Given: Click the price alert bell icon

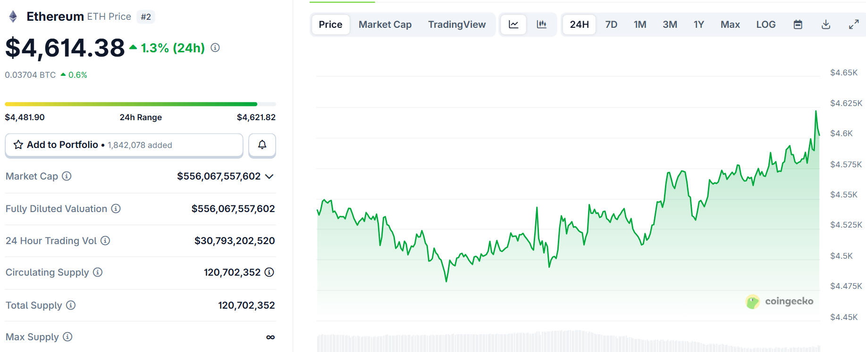Looking at the screenshot, I should pyautogui.click(x=262, y=145).
